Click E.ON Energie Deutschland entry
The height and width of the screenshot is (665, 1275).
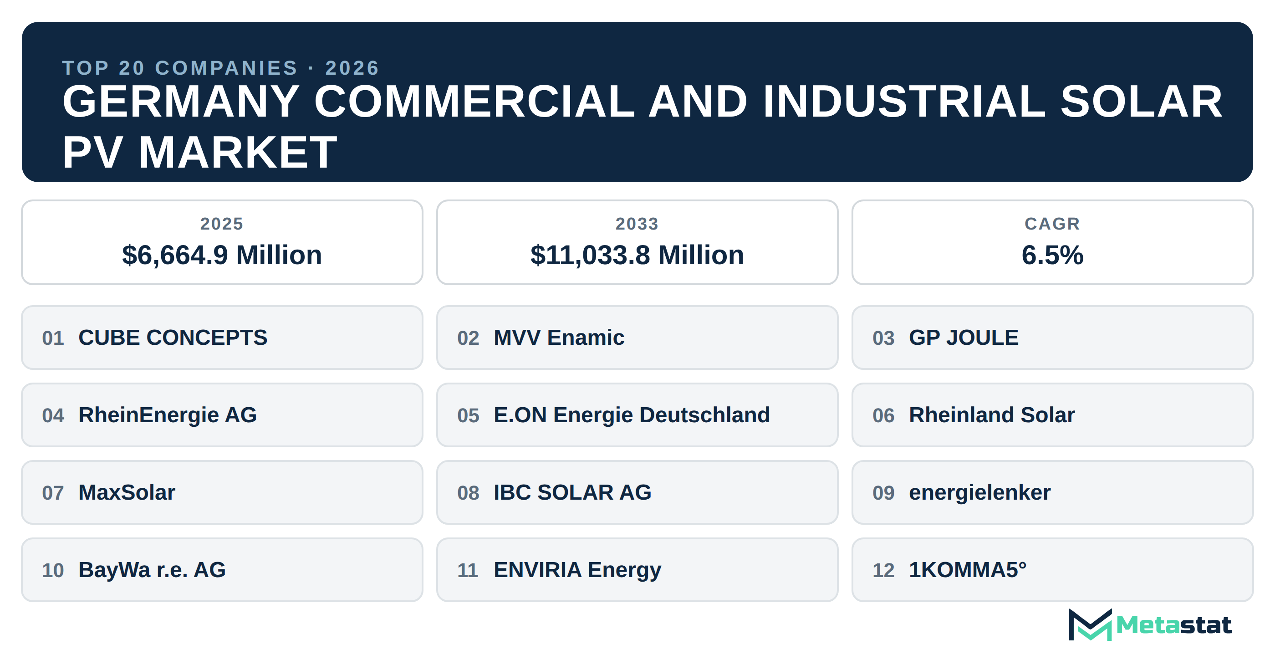(x=637, y=415)
